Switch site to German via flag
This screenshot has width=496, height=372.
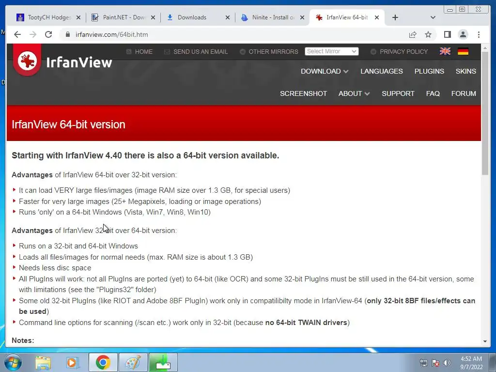click(x=463, y=51)
